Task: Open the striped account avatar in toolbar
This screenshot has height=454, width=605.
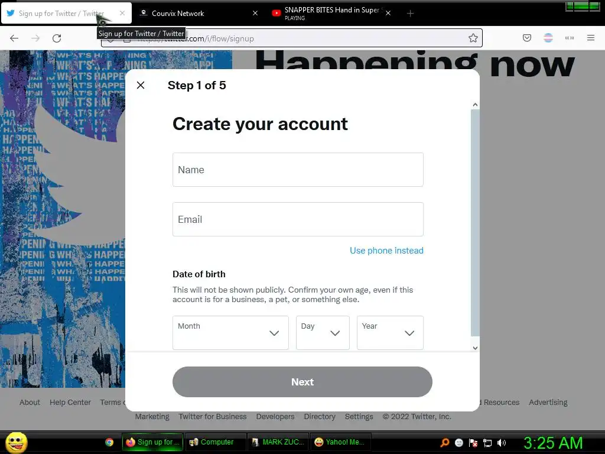Action: point(548,38)
